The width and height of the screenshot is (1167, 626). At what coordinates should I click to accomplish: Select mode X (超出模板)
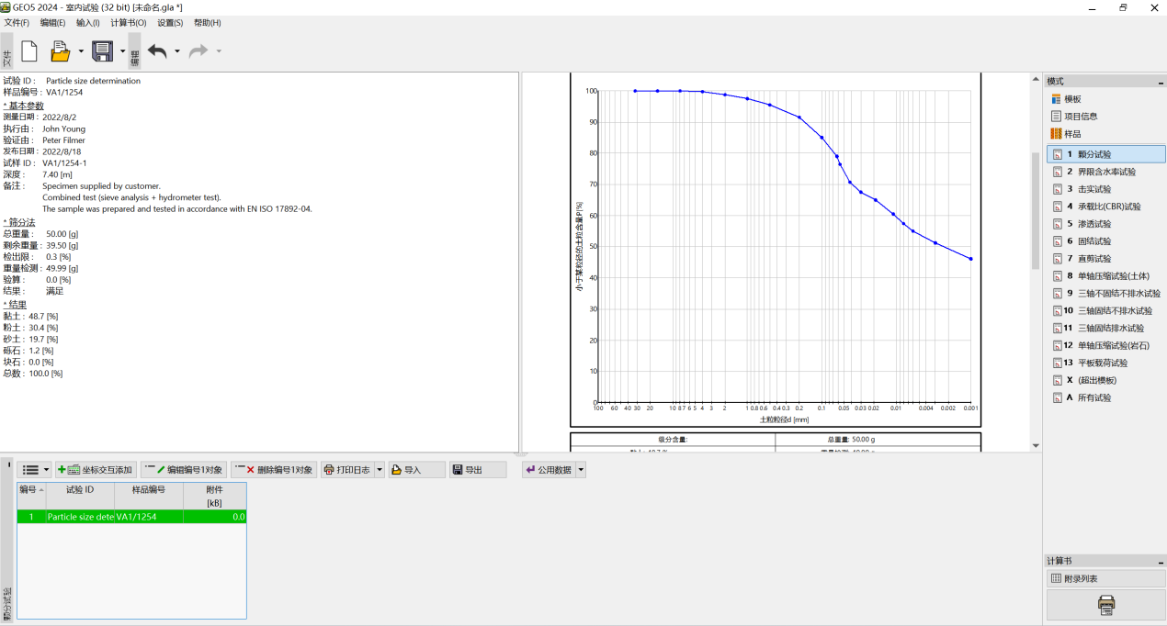click(1106, 380)
